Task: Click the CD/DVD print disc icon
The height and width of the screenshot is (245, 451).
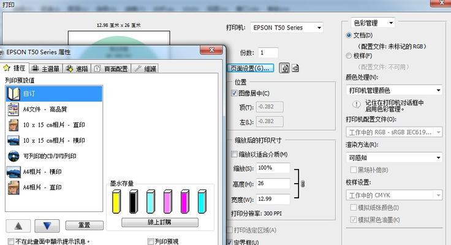Action: (13, 156)
